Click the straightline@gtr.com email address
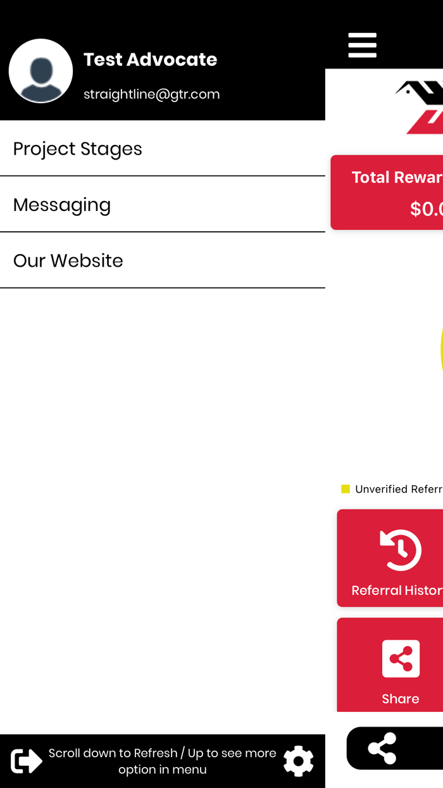443x788 pixels. (152, 94)
